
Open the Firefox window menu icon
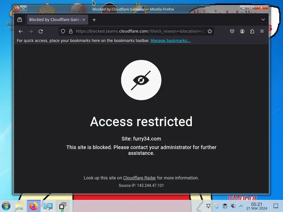click(x=17, y=8)
